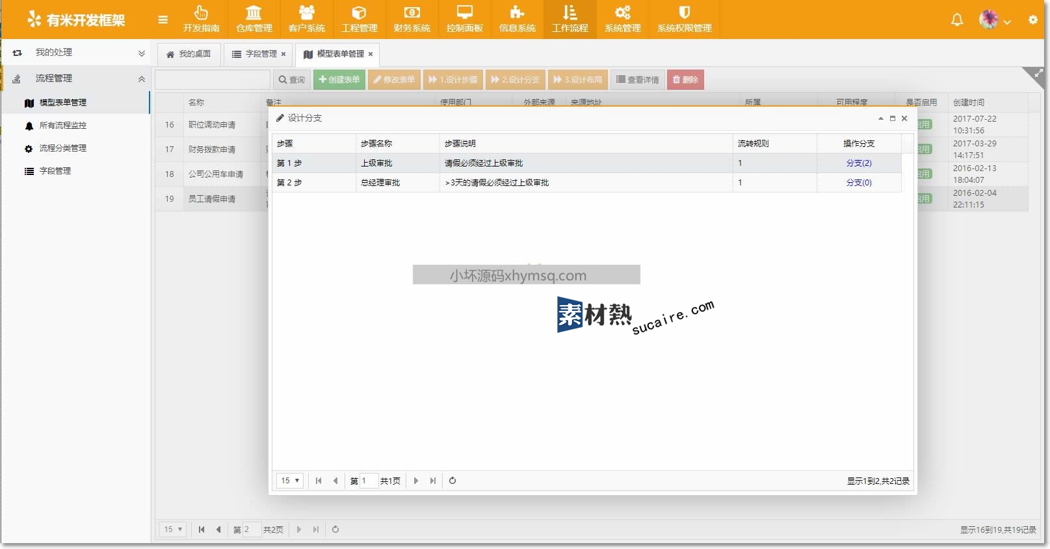Screen dimensions: 1050x549
Task: Click the search text input field
Action: (x=212, y=79)
